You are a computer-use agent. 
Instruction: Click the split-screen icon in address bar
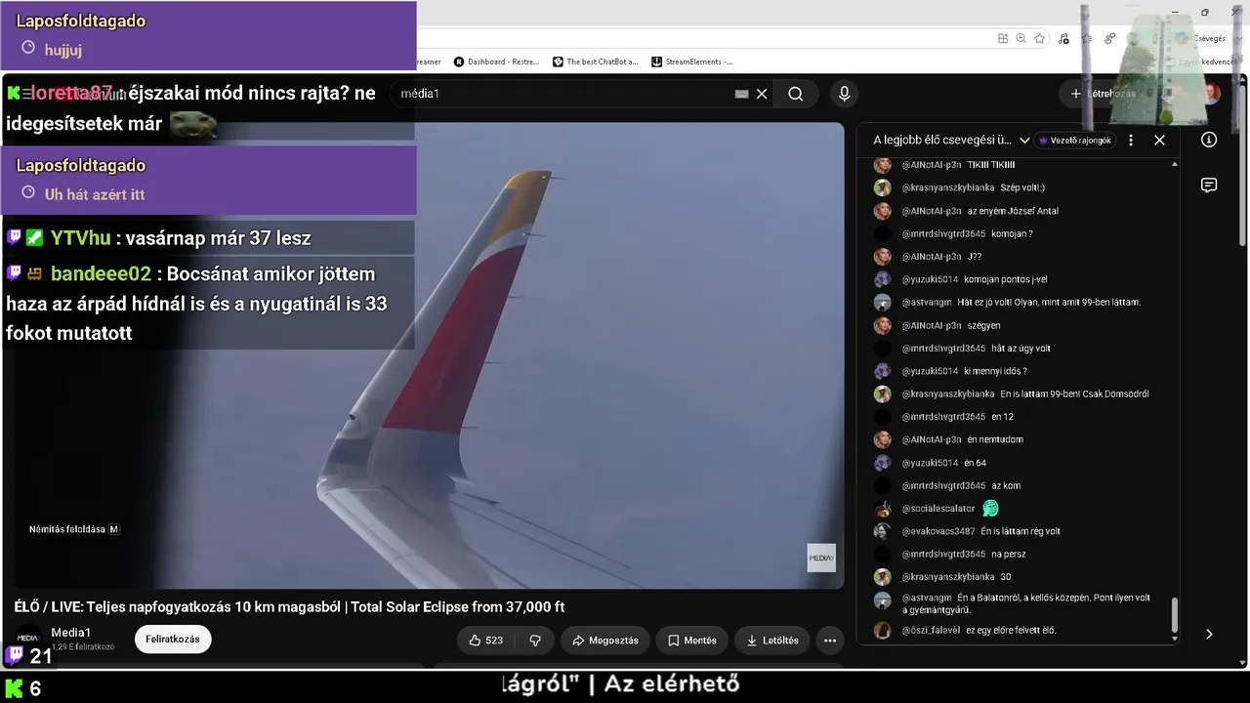[x=1003, y=38]
